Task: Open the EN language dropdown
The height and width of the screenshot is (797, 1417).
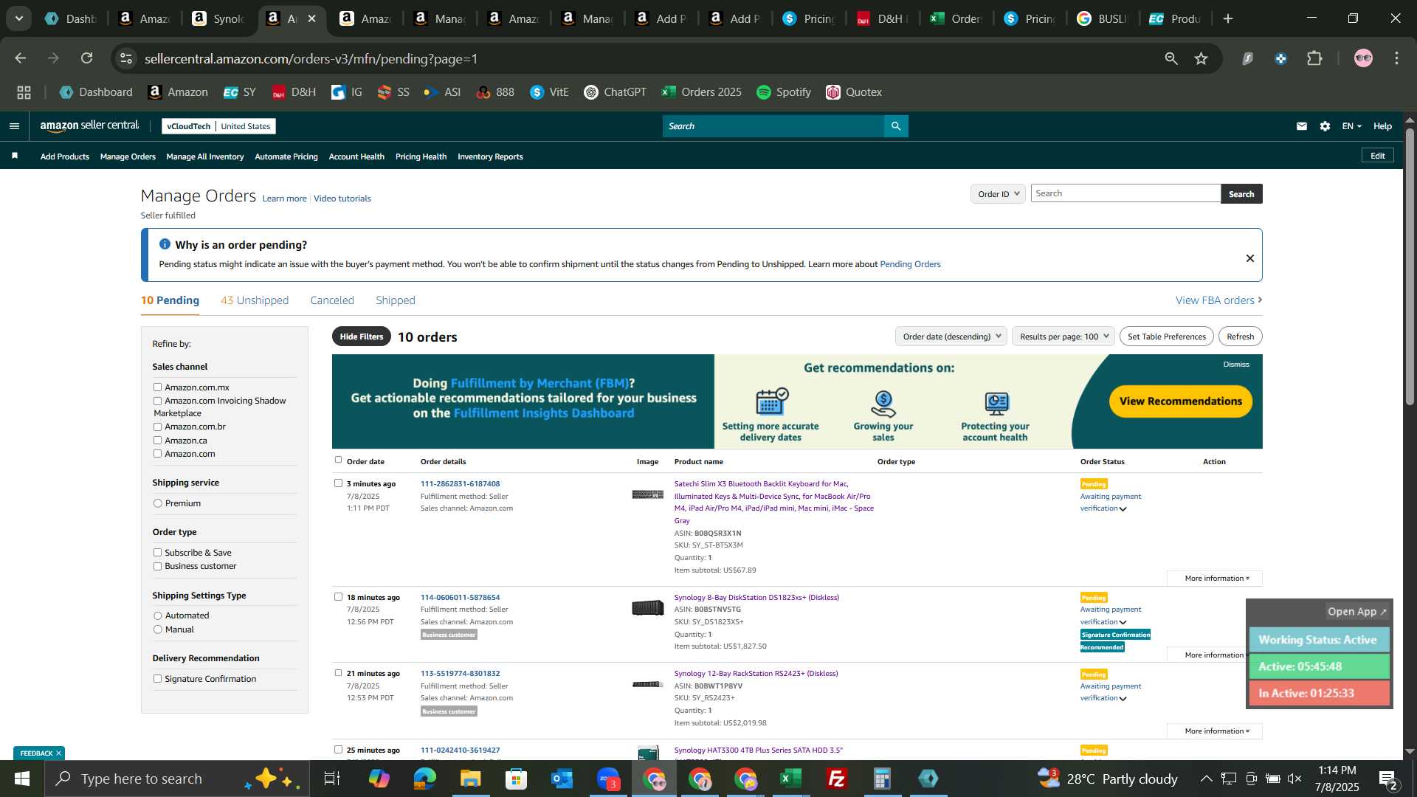Action: pyautogui.click(x=1351, y=126)
